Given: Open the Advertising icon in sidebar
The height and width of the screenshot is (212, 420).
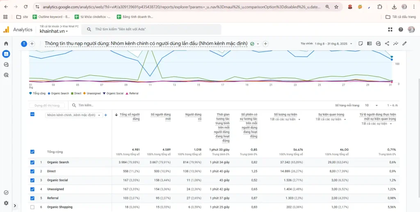Looking at the screenshot, I should pos(6,75).
